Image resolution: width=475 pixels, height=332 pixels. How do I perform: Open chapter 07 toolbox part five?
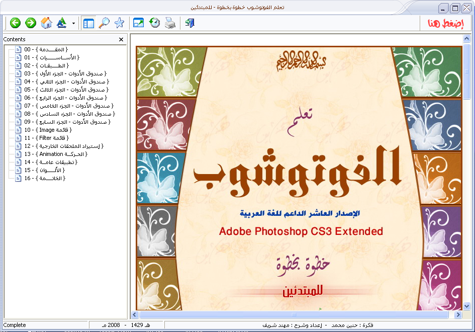click(x=69, y=106)
